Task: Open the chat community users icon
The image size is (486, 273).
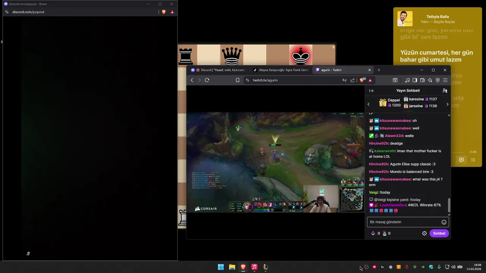Action: tap(445, 91)
